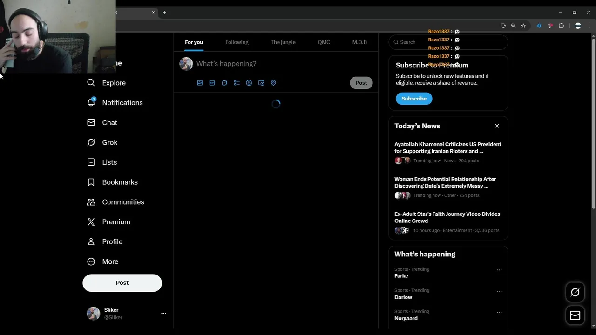Open account menu dots beside Sliker
Viewport: 596px width, 335px height.
pyautogui.click(x=163, y=314)
